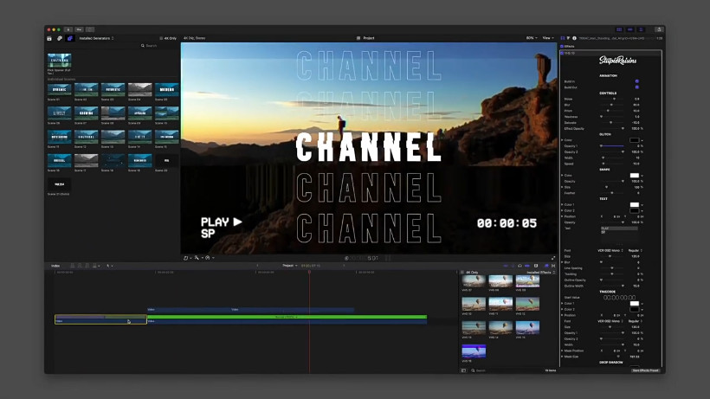Image resolution: width=710 pixels, height=399 pixels.
Task: Toggle inspector panel layout button
Action: pyautogui.click(x=641, y=29)
